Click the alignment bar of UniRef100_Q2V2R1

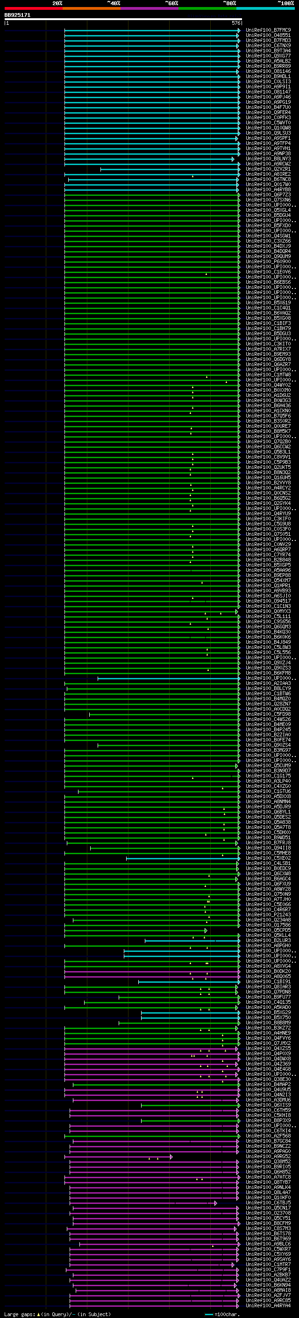coord(170,169)
